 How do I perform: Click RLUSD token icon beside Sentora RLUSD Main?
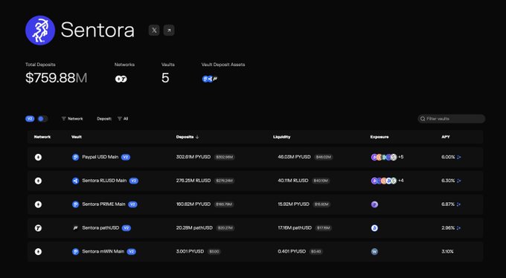75,181
